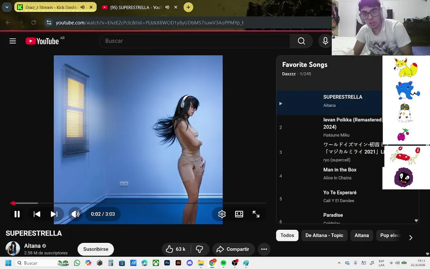Show hidden system tray icons

tap(339, 263)
